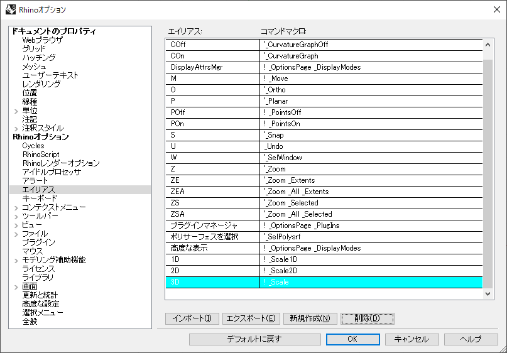Click the インポート(I) button
This screenshot has width=507, height=353.
pos(192,318)
